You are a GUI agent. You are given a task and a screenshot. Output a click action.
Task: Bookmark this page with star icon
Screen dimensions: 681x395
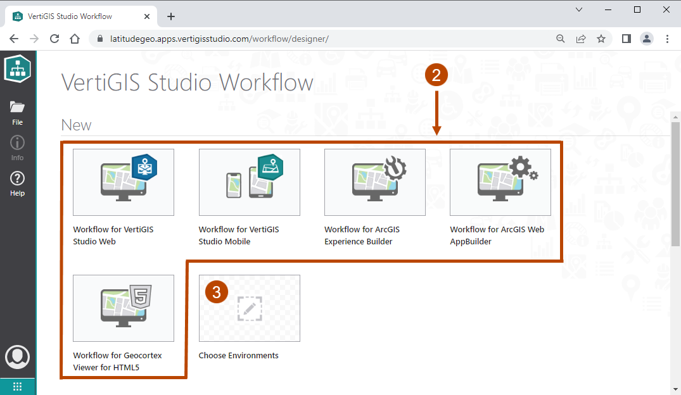pos(601,39)
